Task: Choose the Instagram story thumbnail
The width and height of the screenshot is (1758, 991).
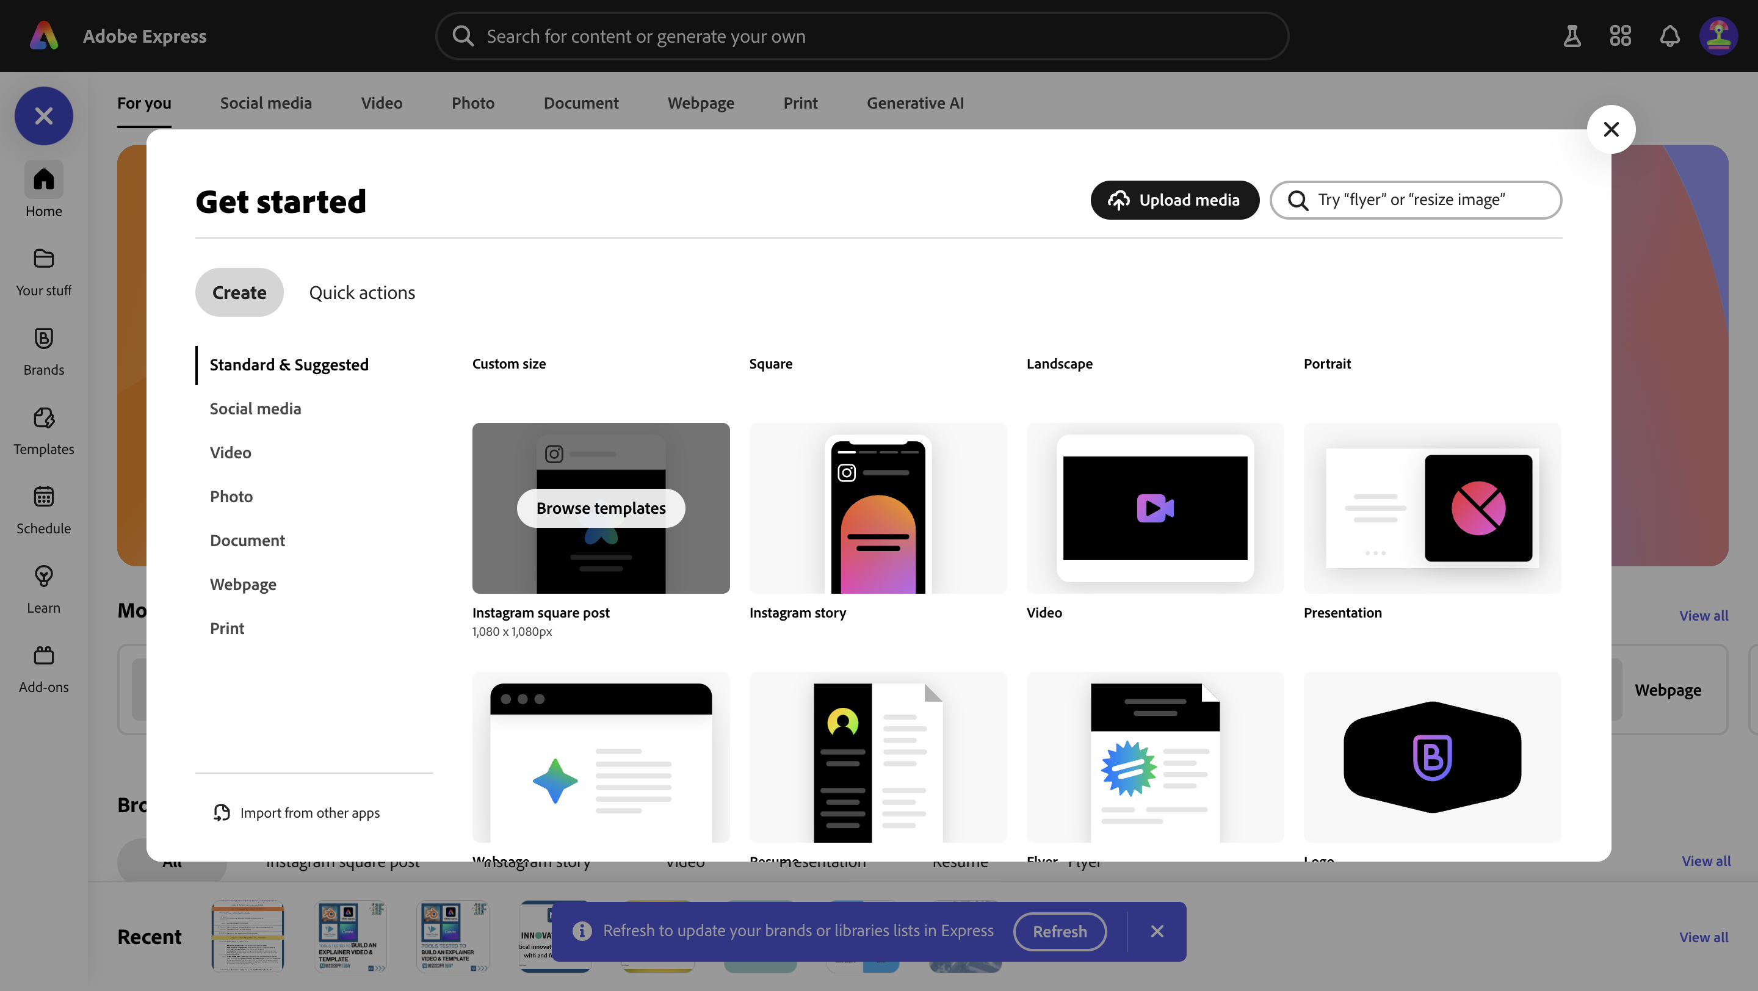Action: tap(878, 508)
